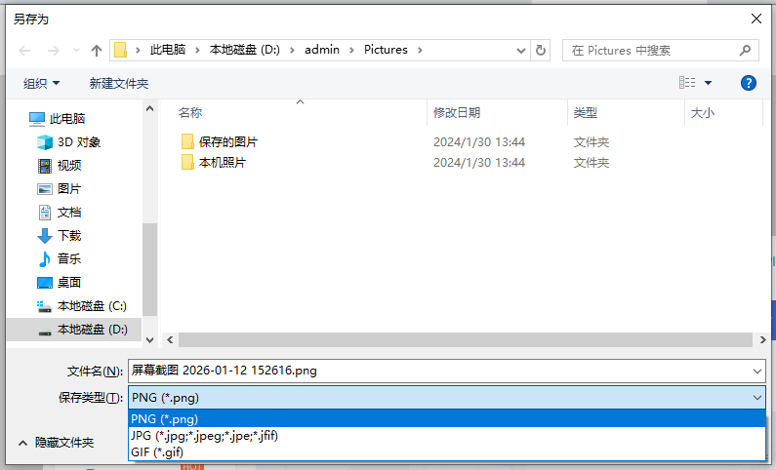Viewport: 776px width, 470px height.
Task: Go forward with the right arrow
Action: coord(53,51)
